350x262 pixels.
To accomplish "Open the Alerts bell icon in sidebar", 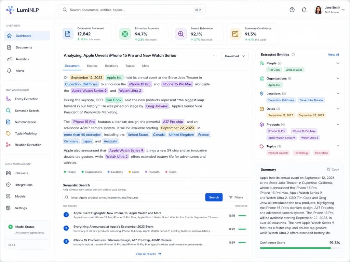I will 9,71.
